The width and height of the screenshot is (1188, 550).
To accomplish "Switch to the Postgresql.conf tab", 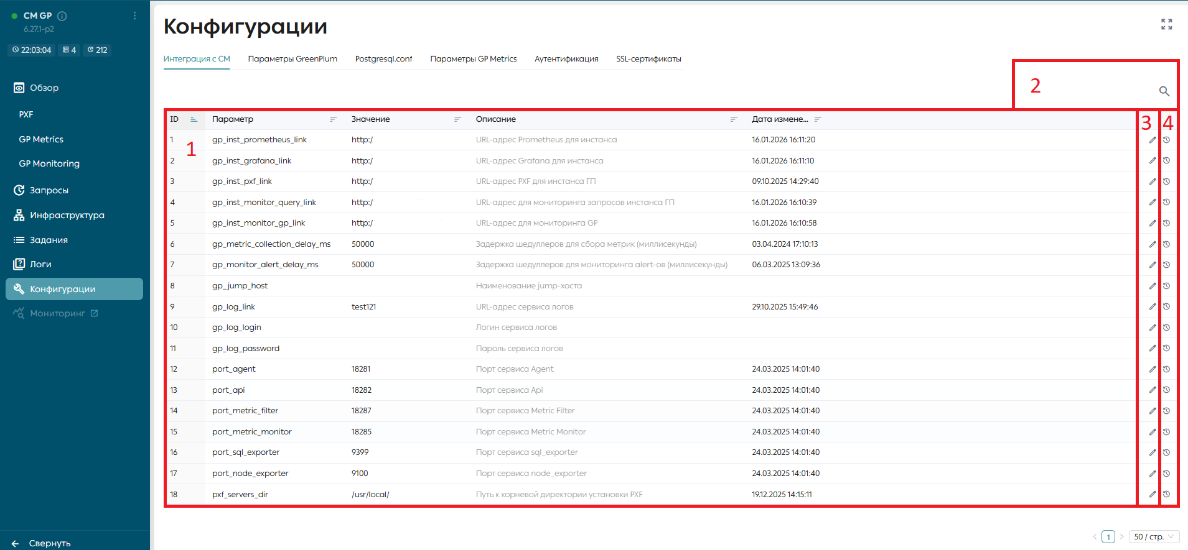I will pos(383,59).
